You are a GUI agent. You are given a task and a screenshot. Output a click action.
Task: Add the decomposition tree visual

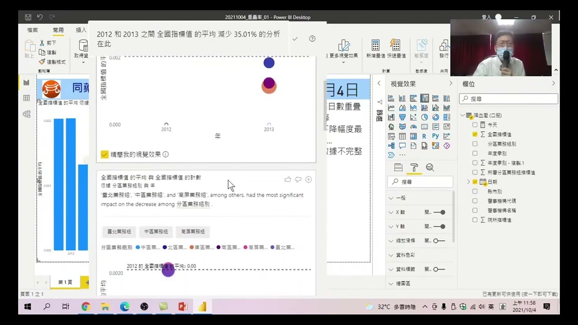point(391,146)
